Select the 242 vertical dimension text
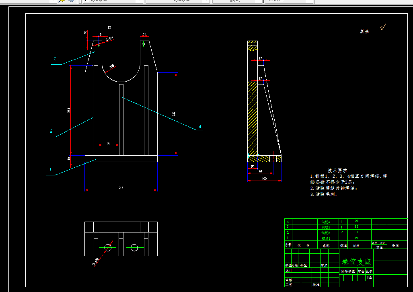413x292 pixels. (174, 114)
